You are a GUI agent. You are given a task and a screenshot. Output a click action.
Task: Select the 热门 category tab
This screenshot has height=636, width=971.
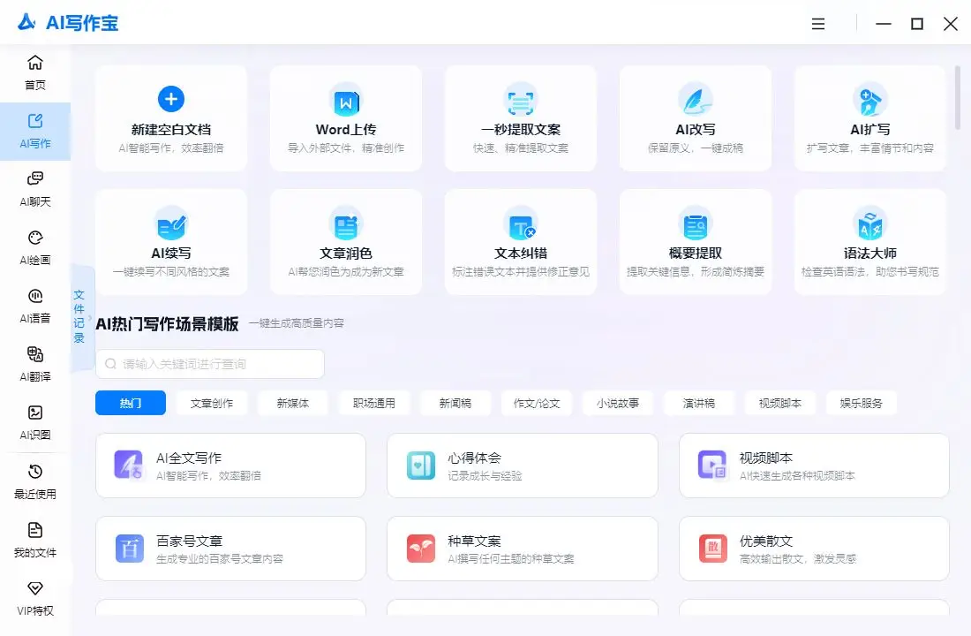131,403
